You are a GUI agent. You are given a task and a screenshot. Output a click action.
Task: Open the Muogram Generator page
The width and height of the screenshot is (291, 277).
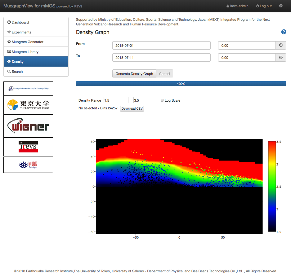click(x=36, y=42)
